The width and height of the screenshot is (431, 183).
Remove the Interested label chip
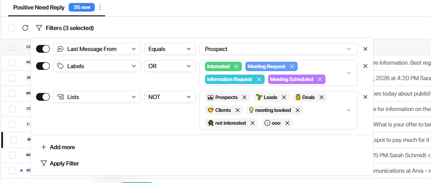236,66
